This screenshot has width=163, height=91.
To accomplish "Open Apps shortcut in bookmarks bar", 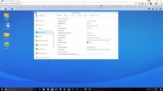I will (3, 6).
